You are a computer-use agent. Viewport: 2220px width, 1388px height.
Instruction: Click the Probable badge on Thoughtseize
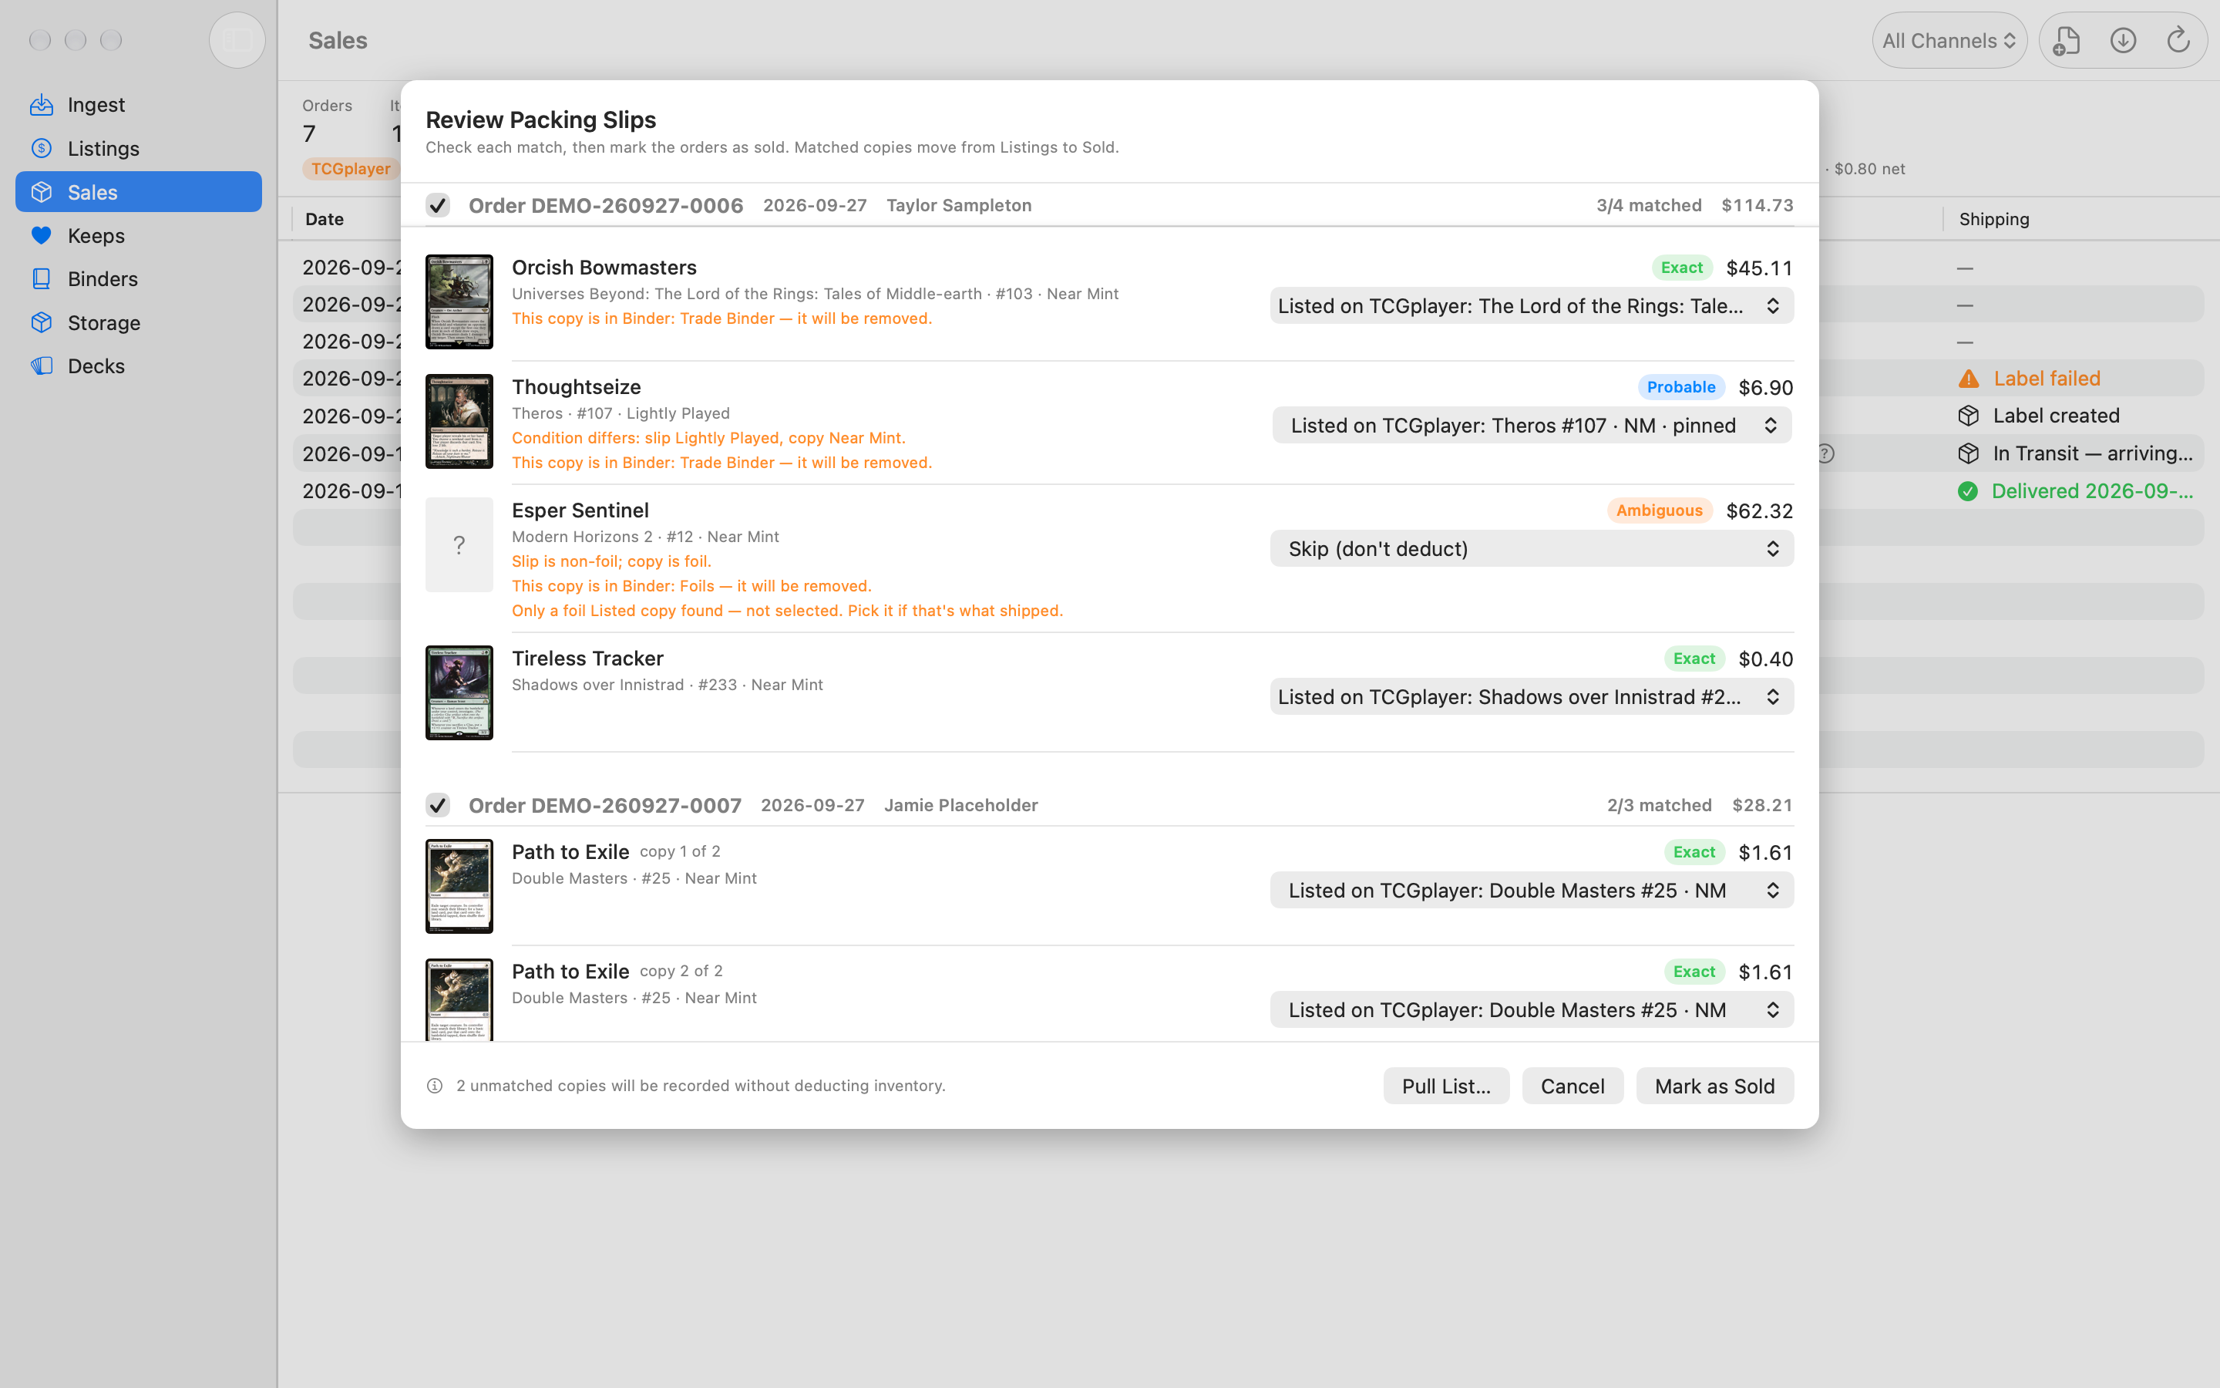(x=1681, y=387)
